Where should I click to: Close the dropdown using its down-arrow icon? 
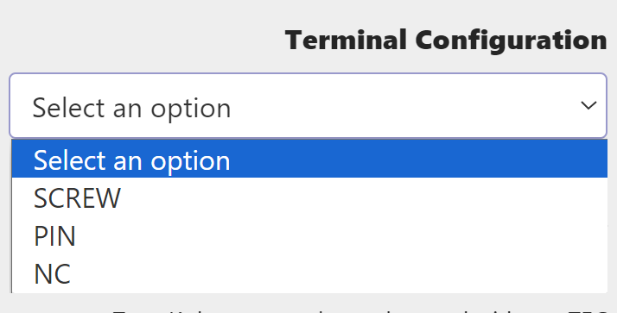click(x=588, y=105)
